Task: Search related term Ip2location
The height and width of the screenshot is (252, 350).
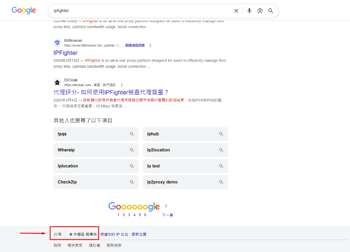Action: pyautogui.click(x=185, y=150)
